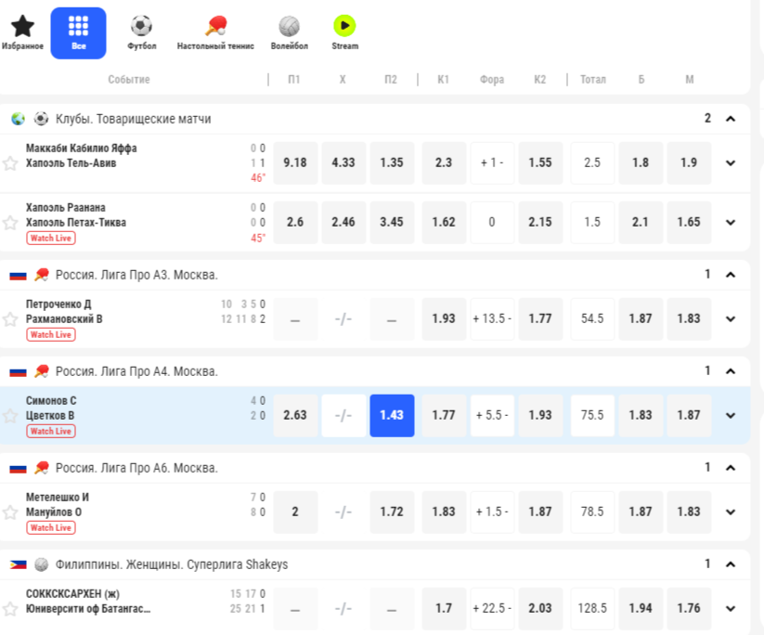Viewport: 764px width, 635px height.
Task: Open the Избранное favorites star filter
Action: pyautogui.click(x=22, y=27)
